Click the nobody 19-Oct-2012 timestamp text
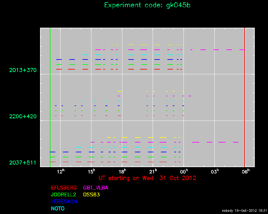 (x=244, y=211)
